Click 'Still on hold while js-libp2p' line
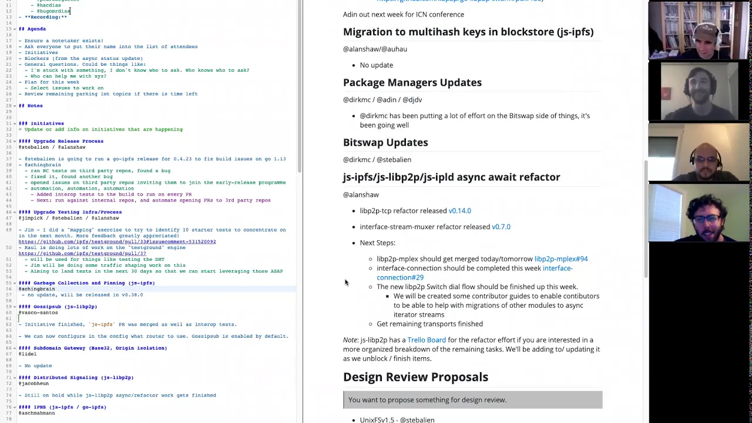 point(117,395)
